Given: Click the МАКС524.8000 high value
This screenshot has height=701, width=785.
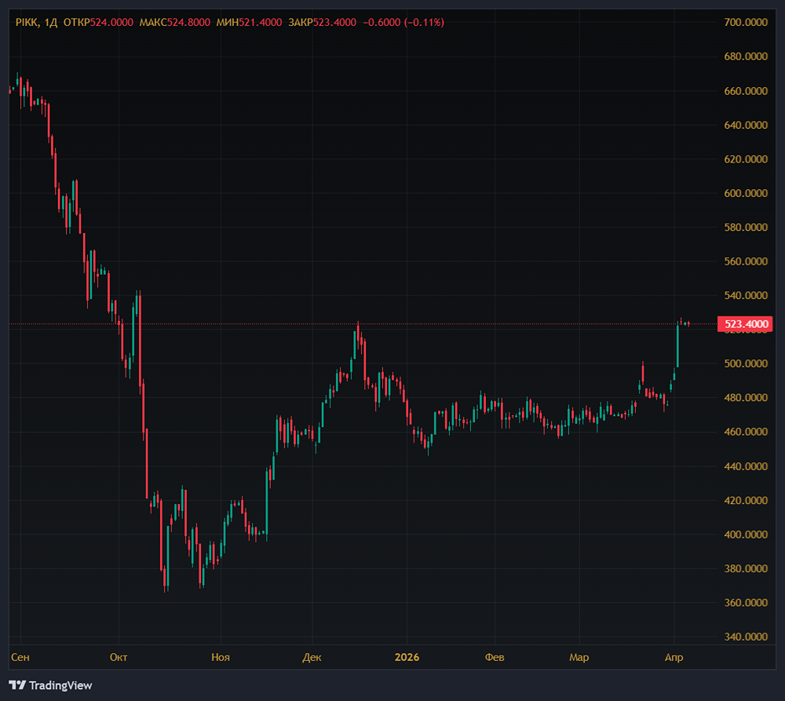Looking at the screenshot, I should tap(175, 23).
